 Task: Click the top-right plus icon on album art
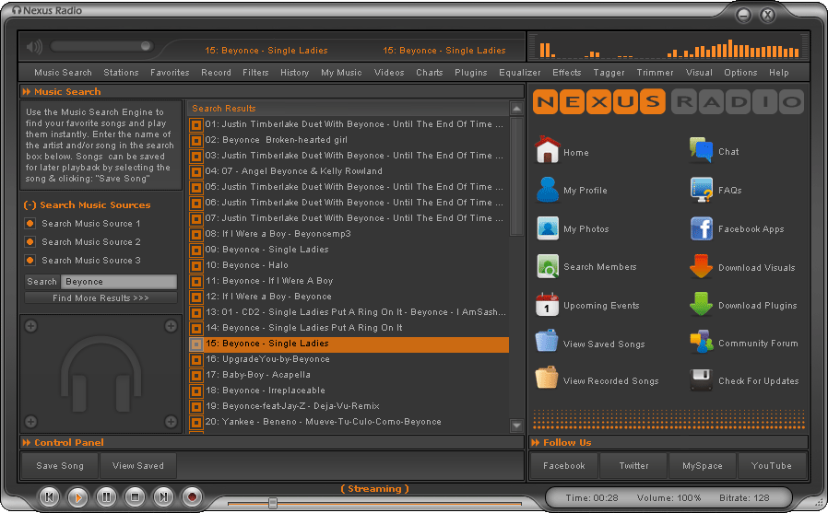click(x=171, y=326)
